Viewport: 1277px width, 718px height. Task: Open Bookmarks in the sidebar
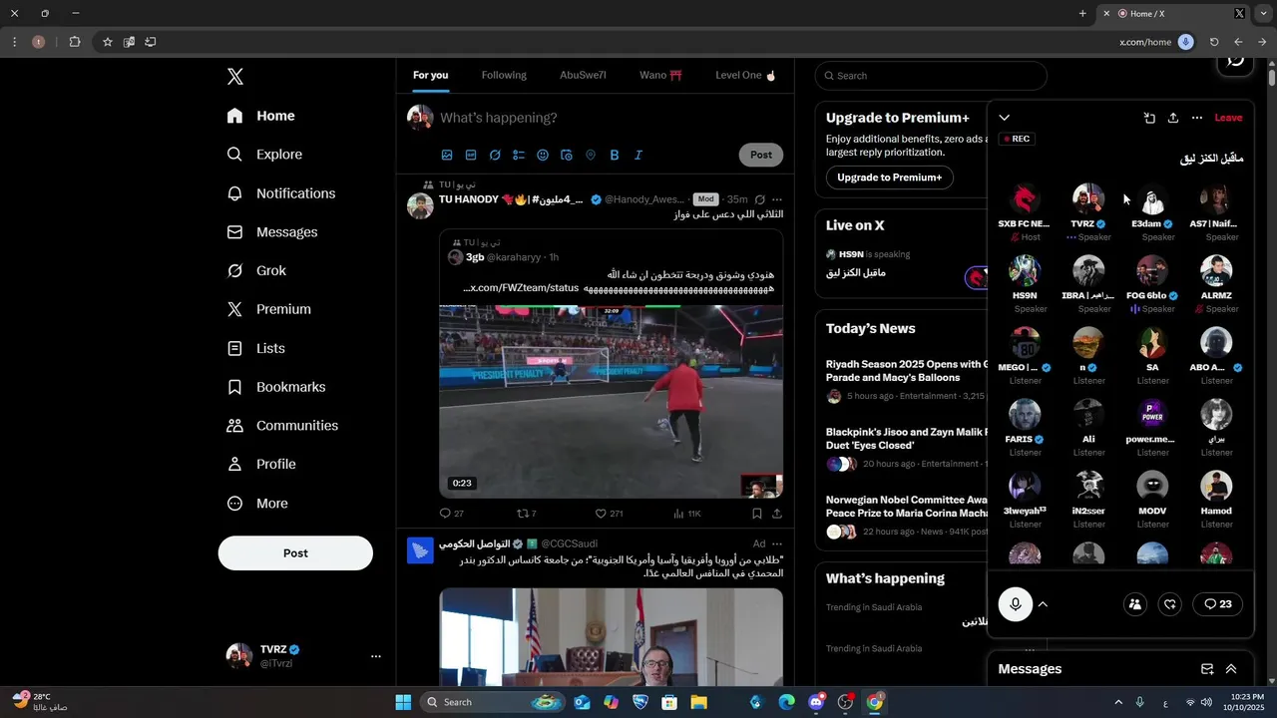click(x=276, y=387)
